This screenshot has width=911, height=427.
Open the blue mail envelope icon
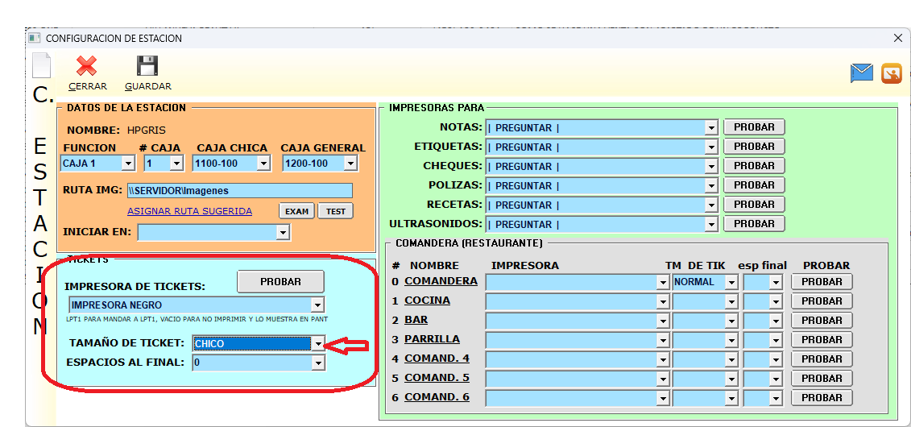tap(862, 73)
